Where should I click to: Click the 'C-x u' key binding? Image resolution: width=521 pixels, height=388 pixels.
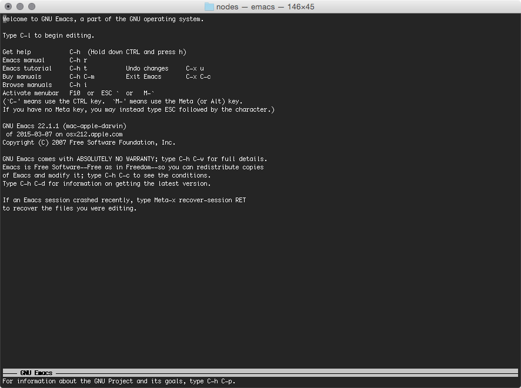(195, 68)
